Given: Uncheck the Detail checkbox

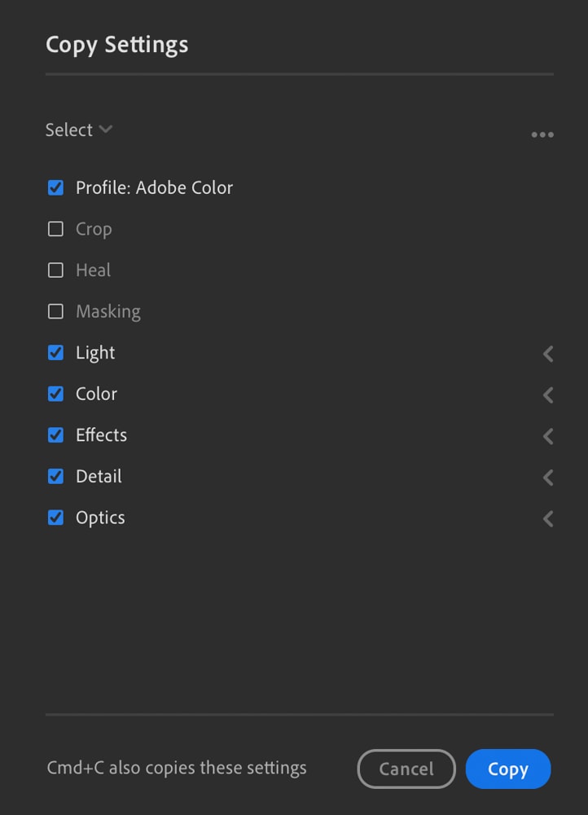Looking at the screenshot, I should click(55, 476).
